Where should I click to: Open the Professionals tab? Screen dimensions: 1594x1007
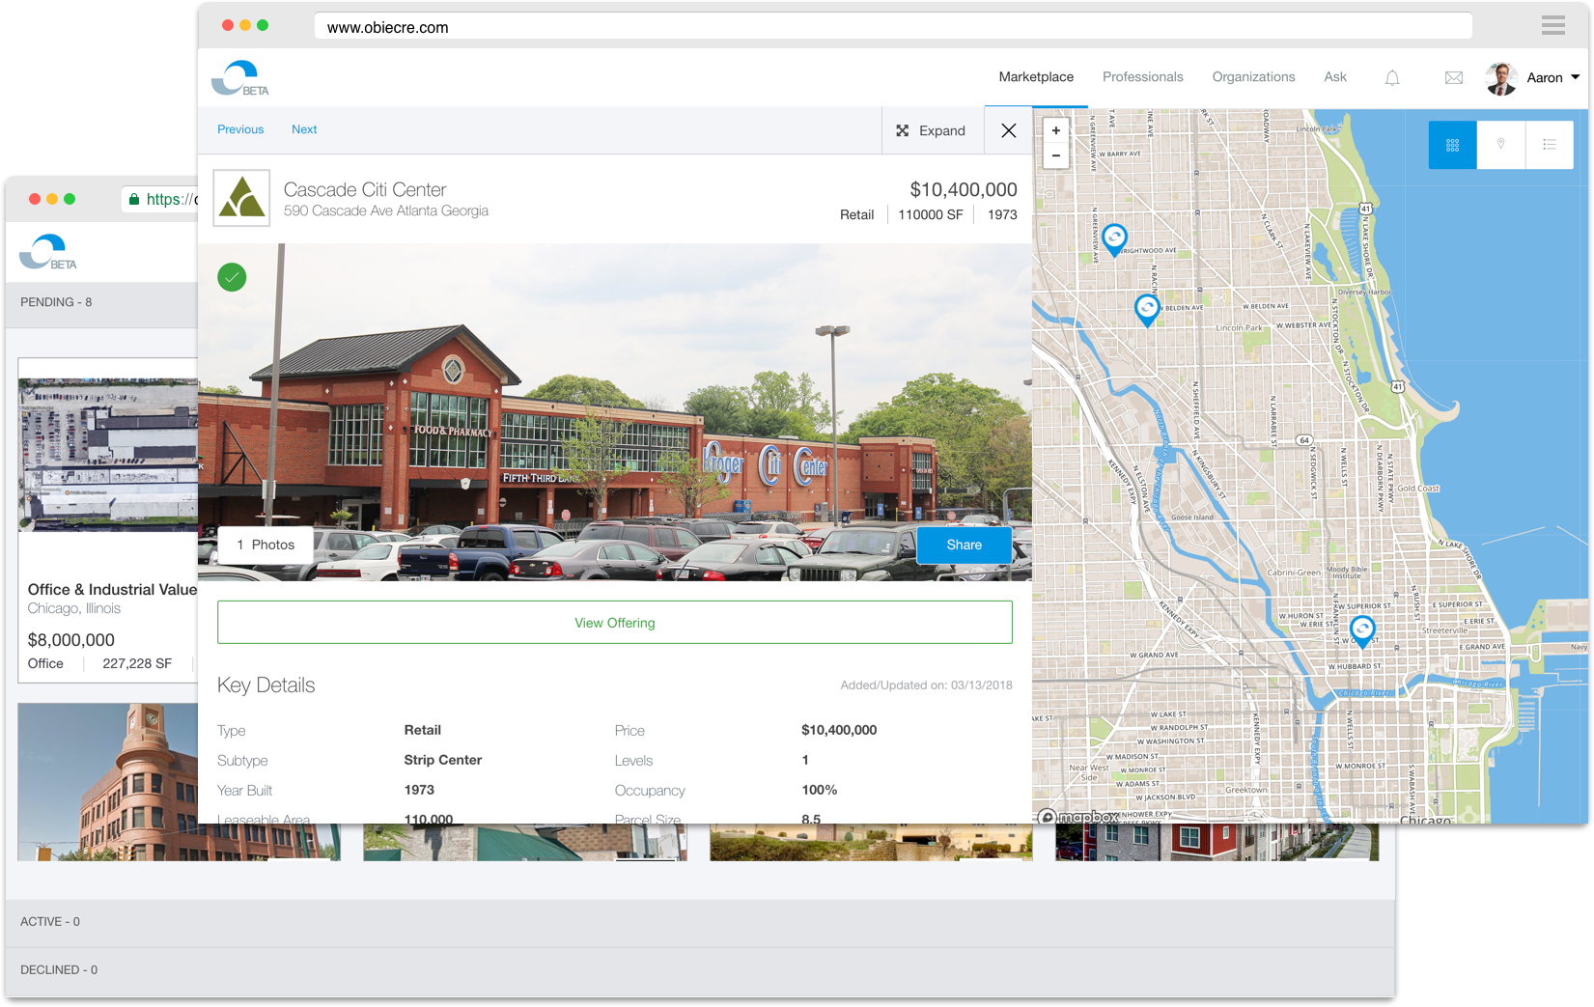(x=1142, y=77)
